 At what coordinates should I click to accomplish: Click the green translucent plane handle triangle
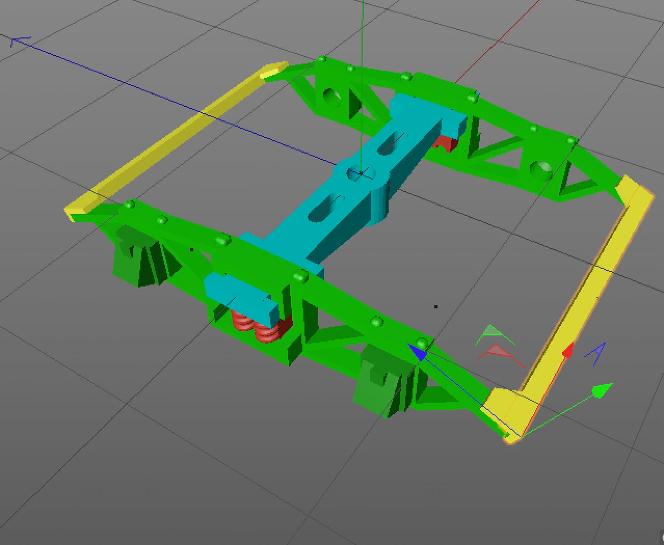pos(494,334)
